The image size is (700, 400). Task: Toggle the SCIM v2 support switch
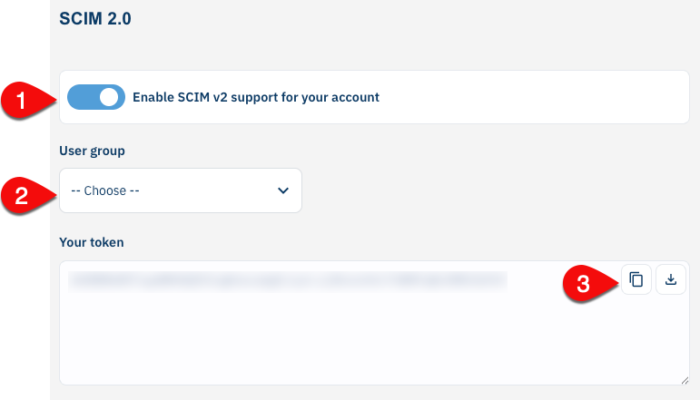[95, 97]
